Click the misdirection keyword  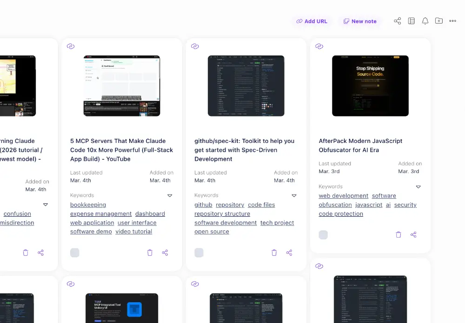click(x=17, y=223)
